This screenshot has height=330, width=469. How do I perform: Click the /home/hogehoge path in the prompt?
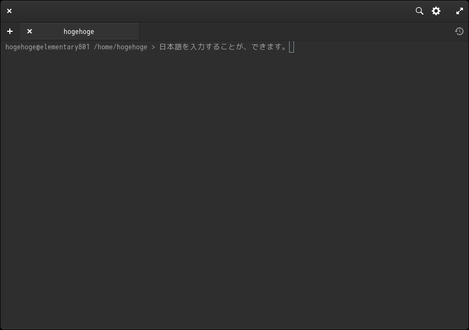(x=121, y=47)
